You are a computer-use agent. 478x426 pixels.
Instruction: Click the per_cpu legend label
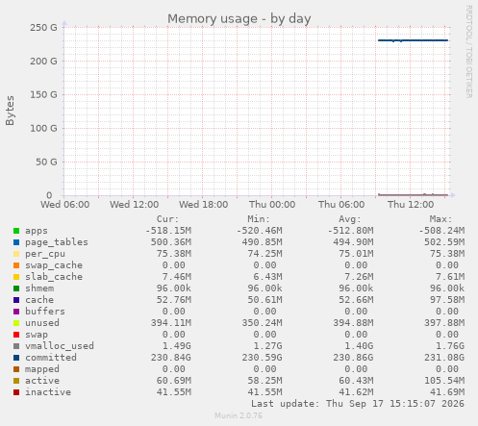click(x=45, y=254)
